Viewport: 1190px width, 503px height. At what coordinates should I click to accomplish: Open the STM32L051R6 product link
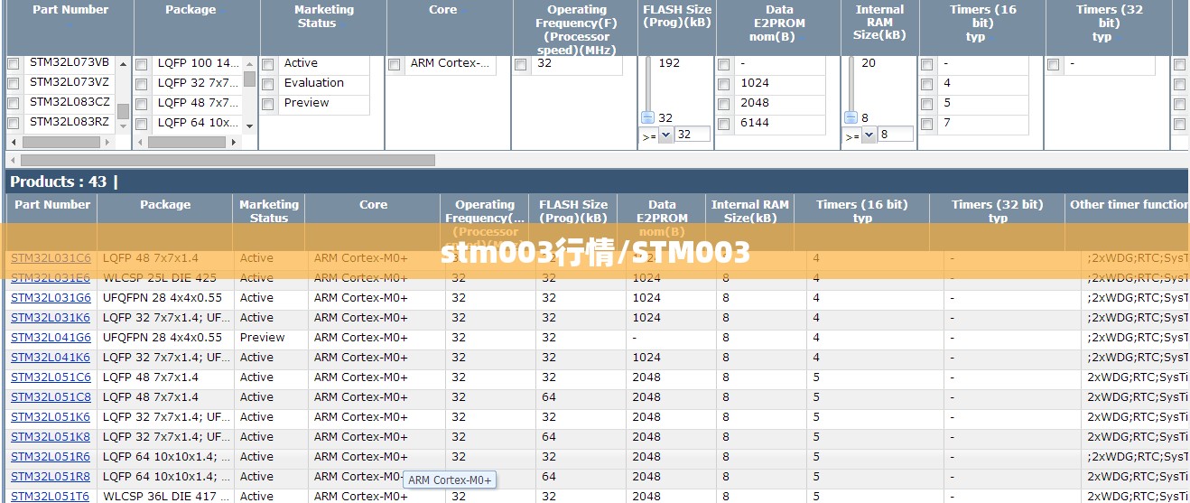(51, 457)
